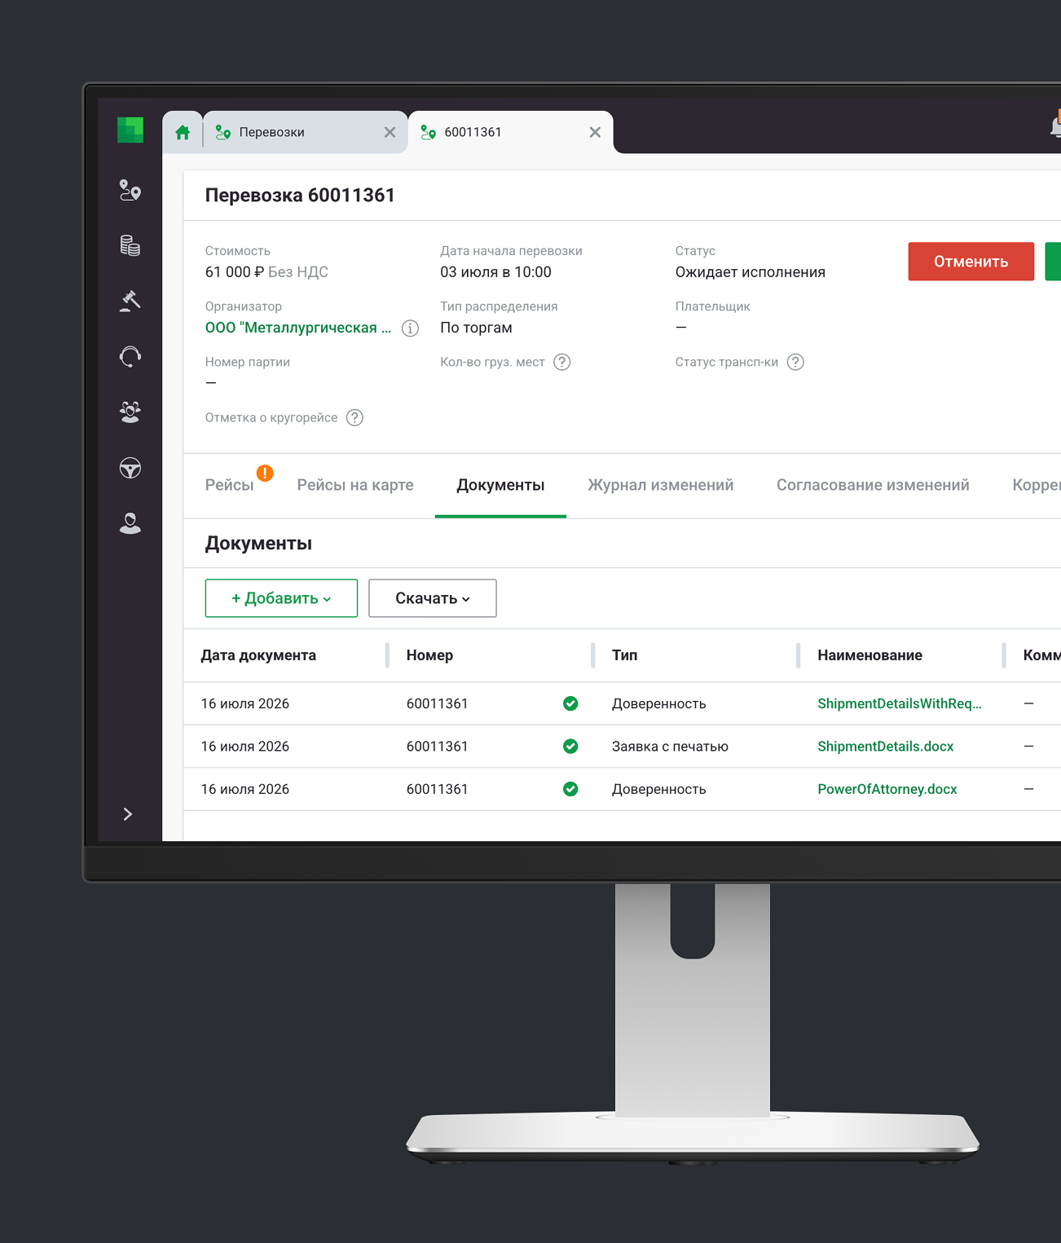The height and width of the screenshot is (1243, 1061).
Task: Click the Номер column header
Action: pyautogui.click(x=429, y=655)
